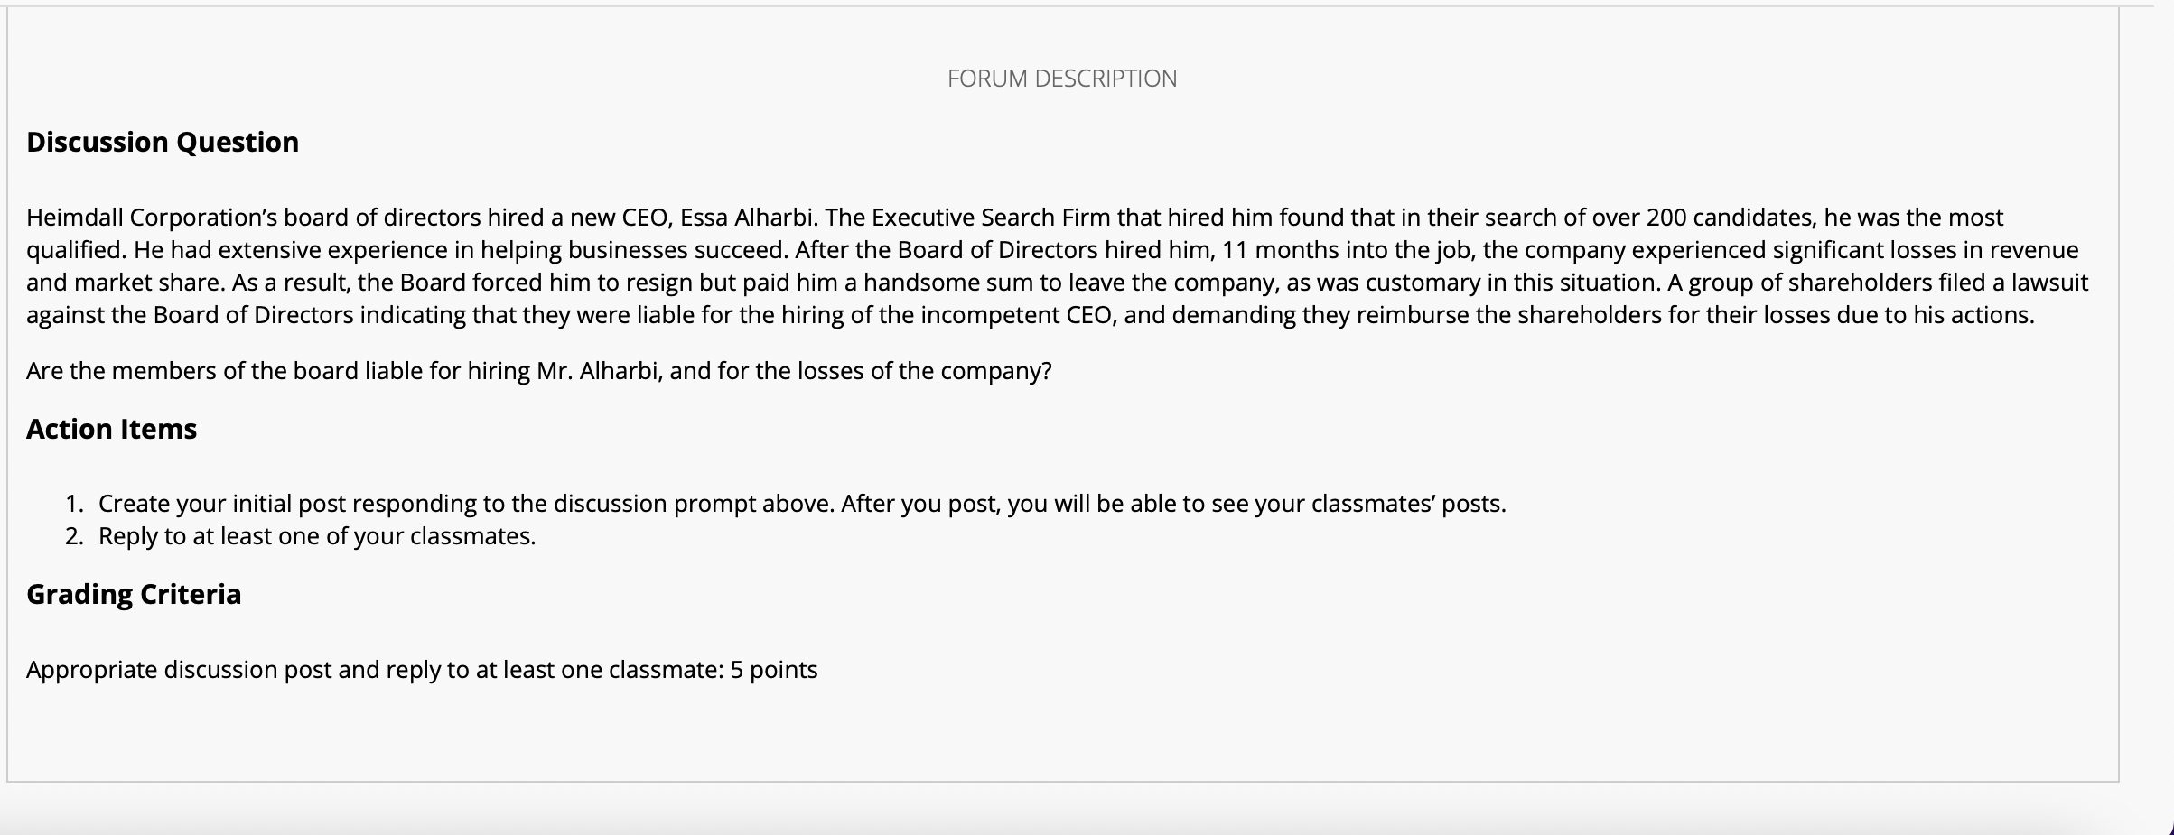Screen dimensions: 2174x835
Task: Click the FORUM DESCRIPTION header label
Action: pyautogui.click(x=1061, y=79)
